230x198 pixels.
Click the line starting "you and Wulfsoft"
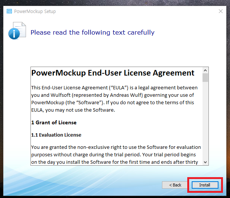113,95
